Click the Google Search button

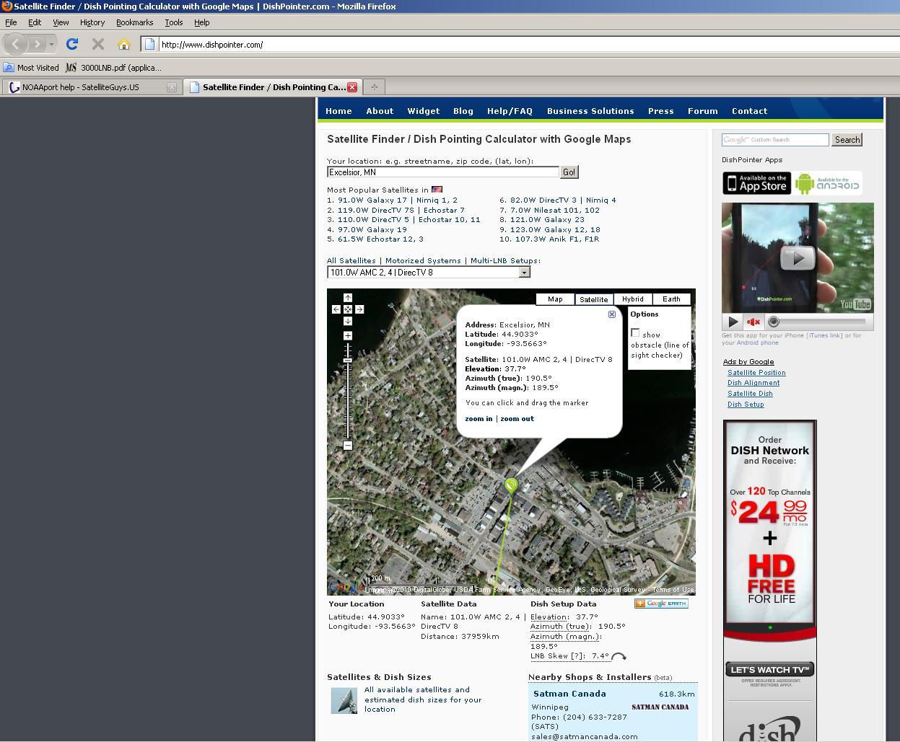point(847,140)
